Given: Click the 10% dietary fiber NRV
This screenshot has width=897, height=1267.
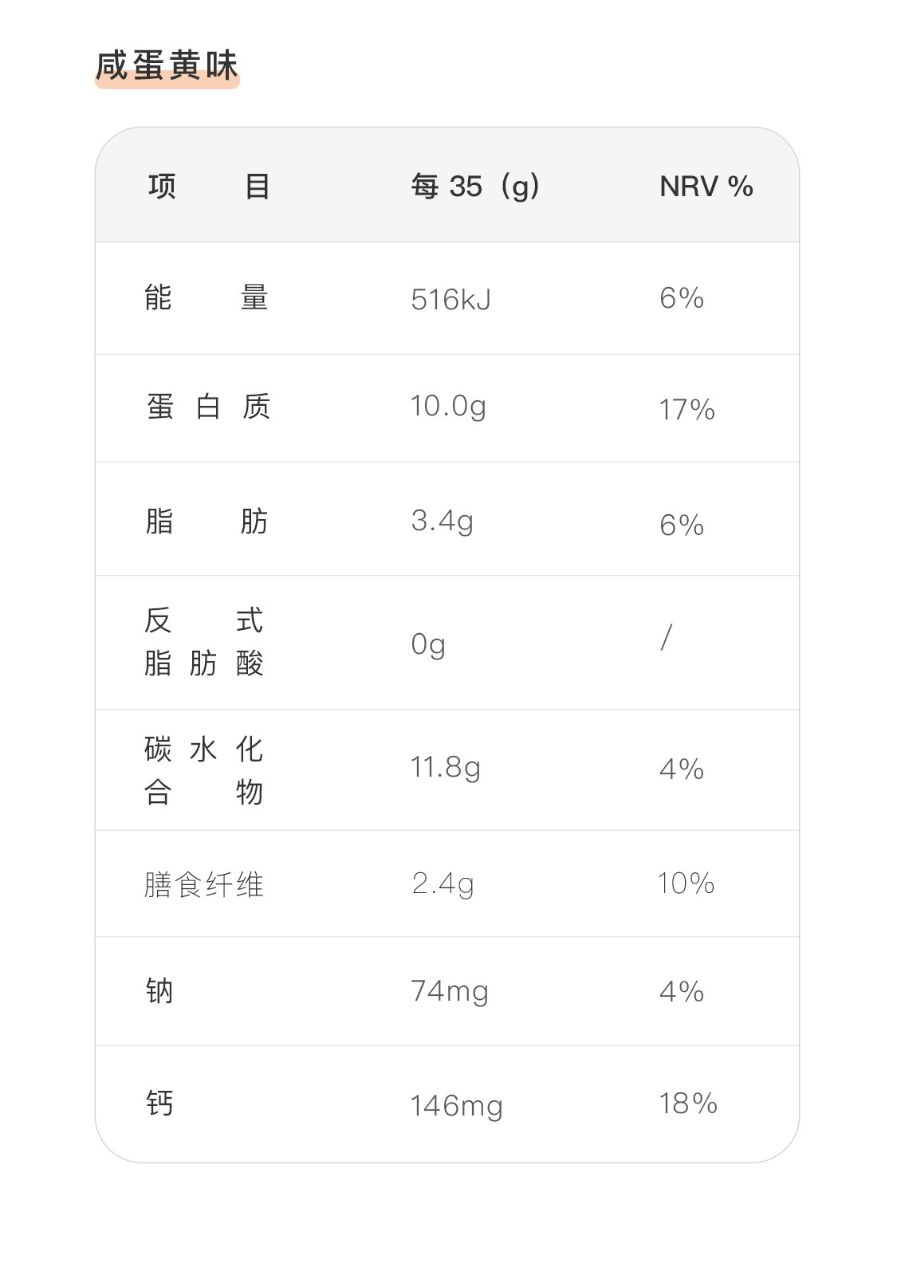Looking at the screenshot, I should pos(686,883).
